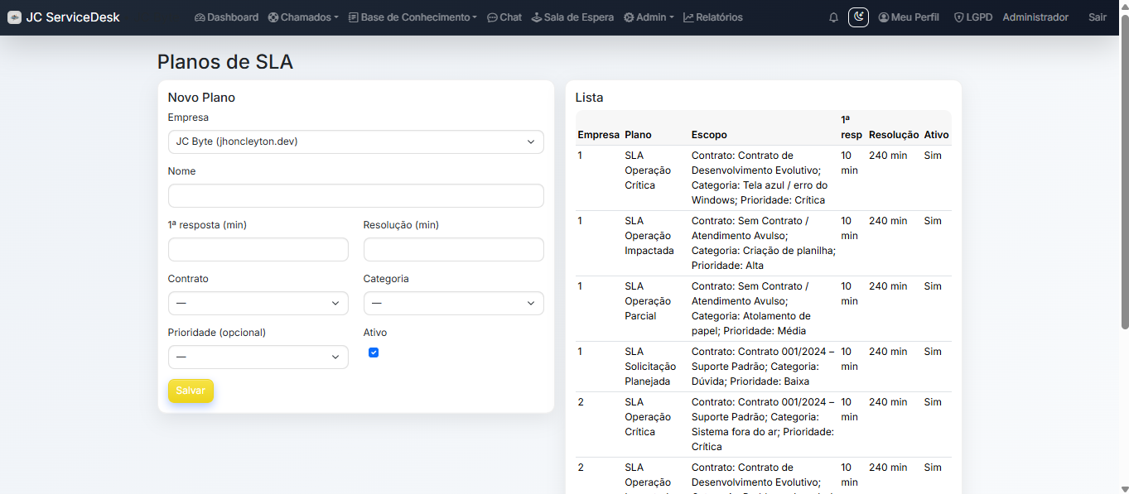This screenshot has width=1129, height=494.
Task: Click the Salvar button
Action: point(191,391)
